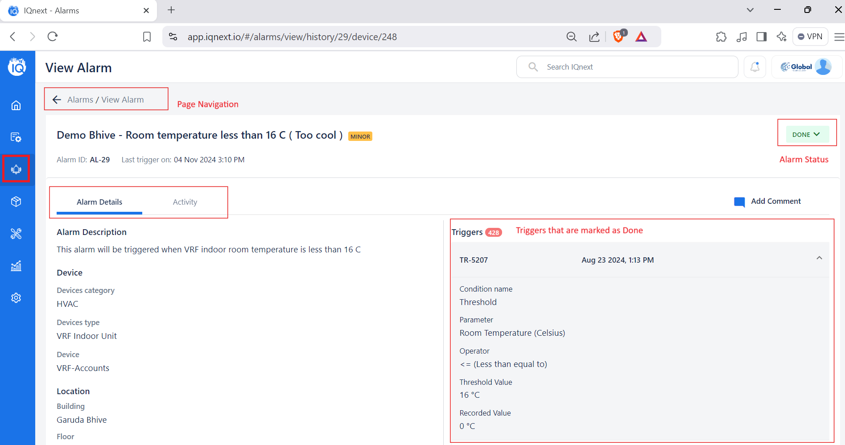The width and height of the screenshot is (845, 445).
Task: Click the VRF Indoor Unit device type
Action: pos(87,336)
